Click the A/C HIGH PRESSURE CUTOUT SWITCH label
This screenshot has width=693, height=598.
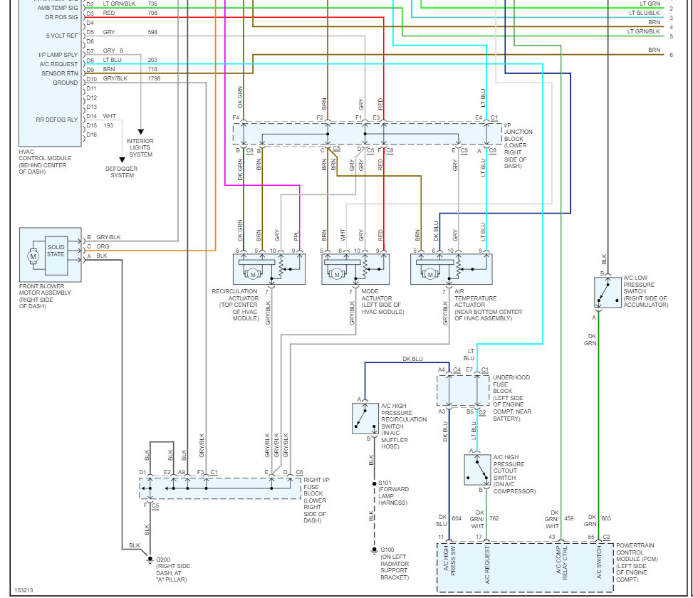pos(514,474)
